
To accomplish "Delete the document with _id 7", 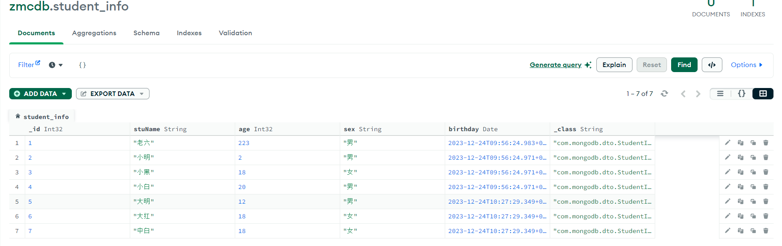I will (766, 231).
